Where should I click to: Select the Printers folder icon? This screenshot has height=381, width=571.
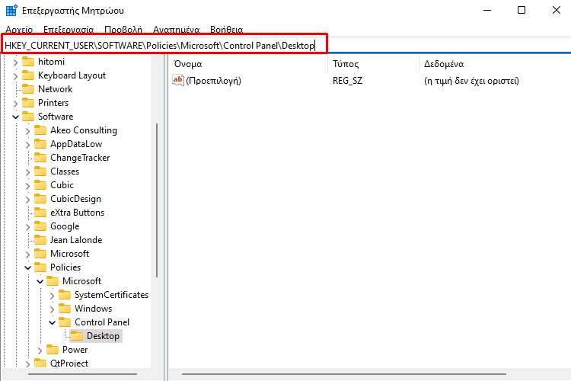coord(28,103)
